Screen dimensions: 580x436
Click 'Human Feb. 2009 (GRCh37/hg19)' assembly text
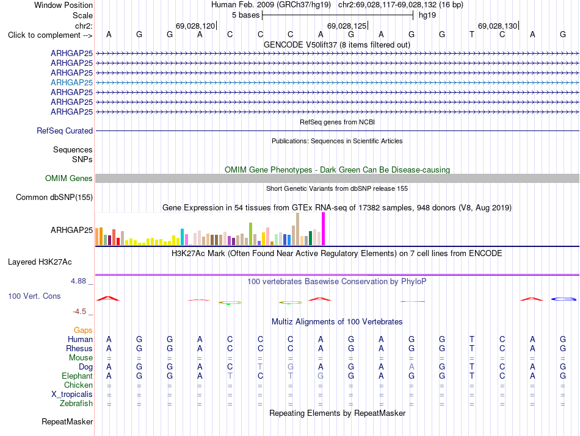tap(270, 5)
